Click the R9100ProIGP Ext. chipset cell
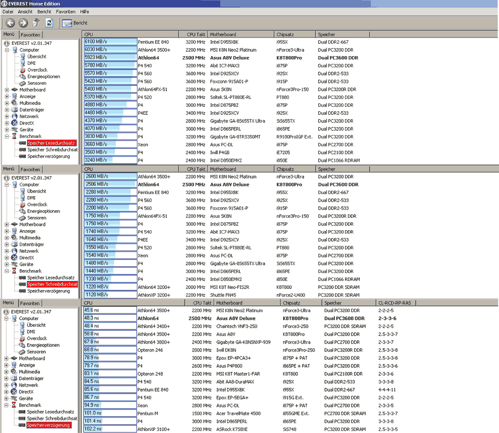 point(294,137)
